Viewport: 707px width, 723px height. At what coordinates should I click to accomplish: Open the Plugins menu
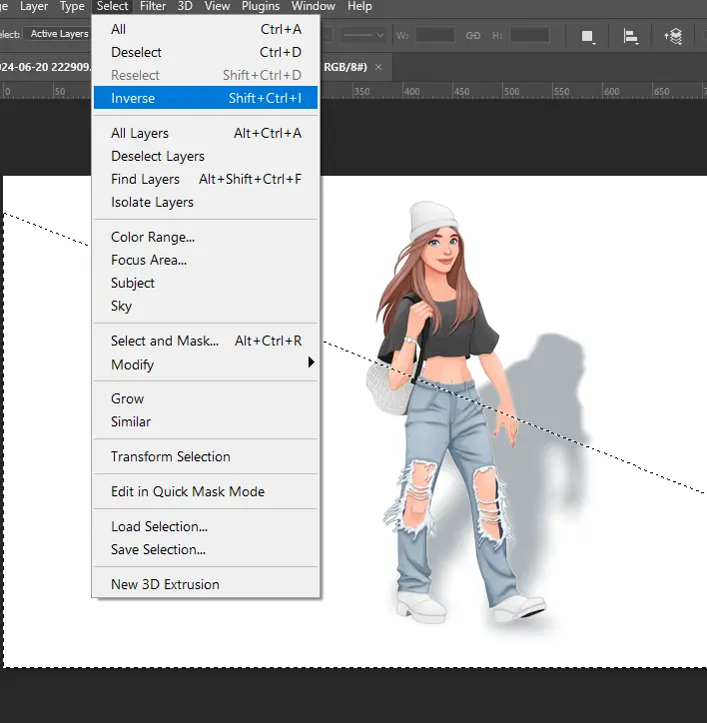click(261, 6)
